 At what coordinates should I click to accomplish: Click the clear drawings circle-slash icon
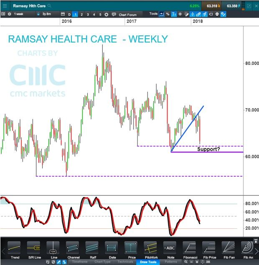pos(53,262)
